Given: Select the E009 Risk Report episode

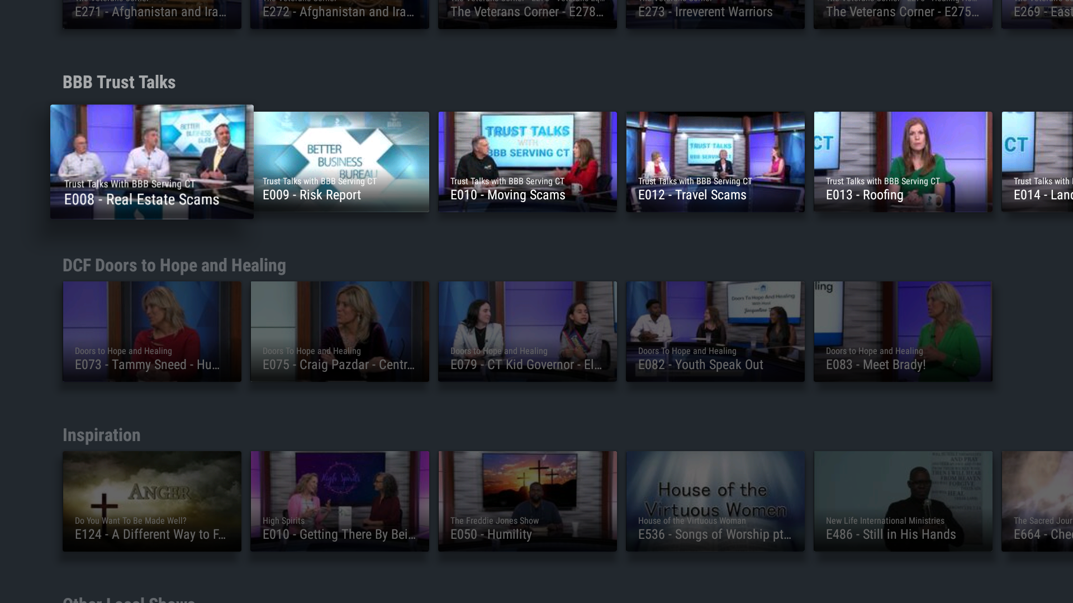Looking at the screenshot, I should pos(339,162).
